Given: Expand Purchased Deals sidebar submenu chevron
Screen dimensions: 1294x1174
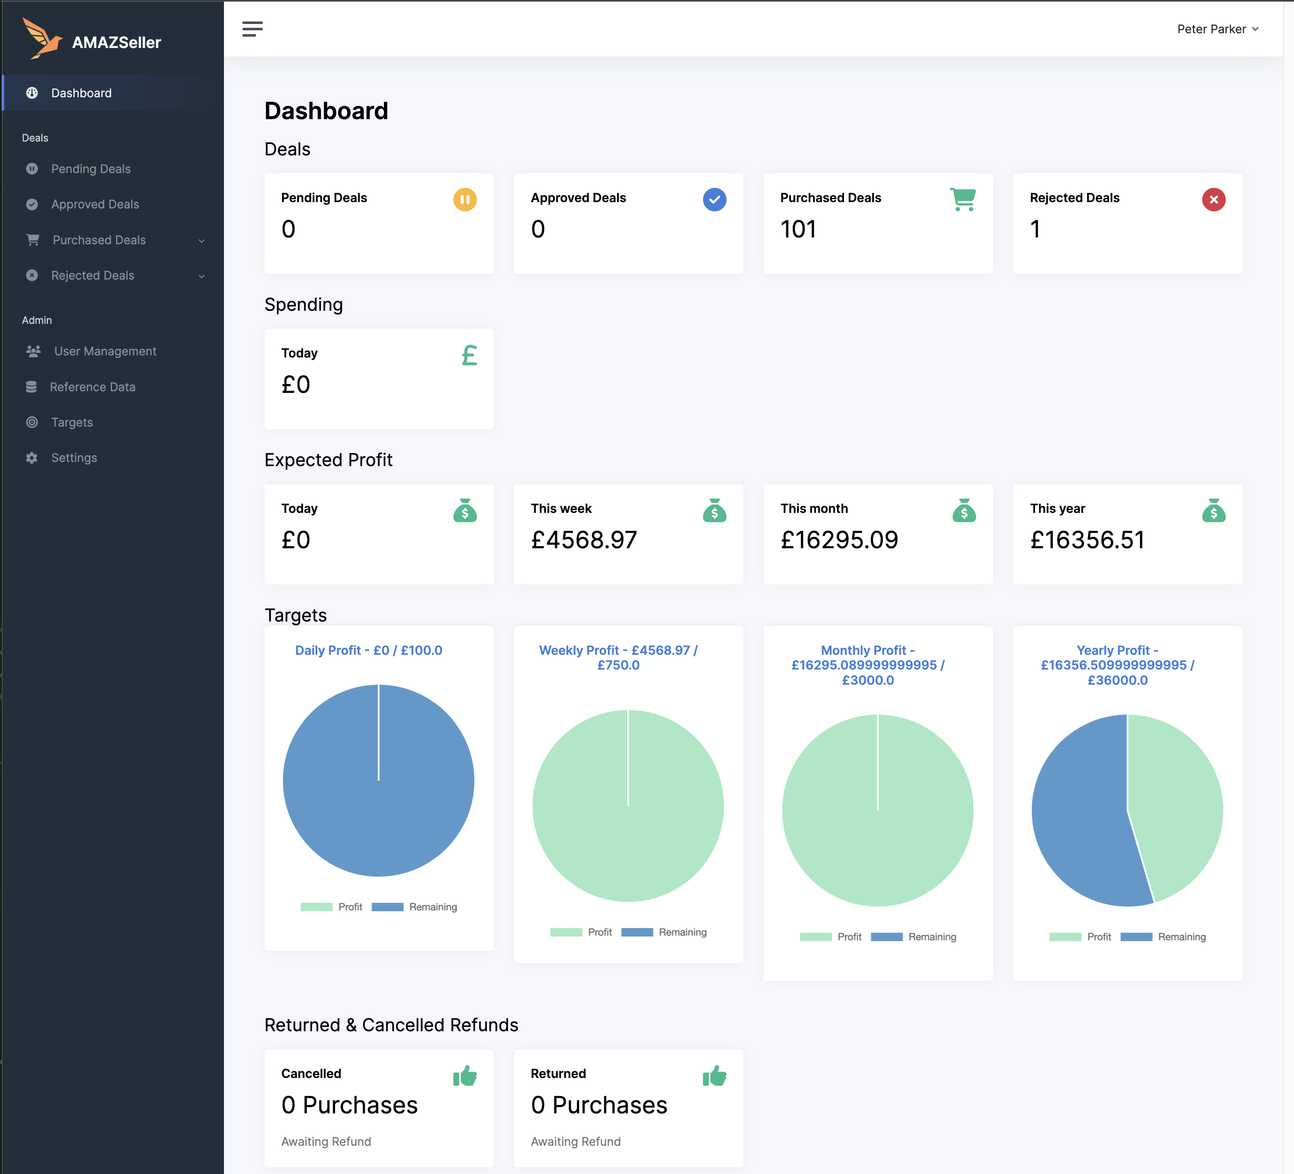Looking at the screenshot, I should [202, 241].
